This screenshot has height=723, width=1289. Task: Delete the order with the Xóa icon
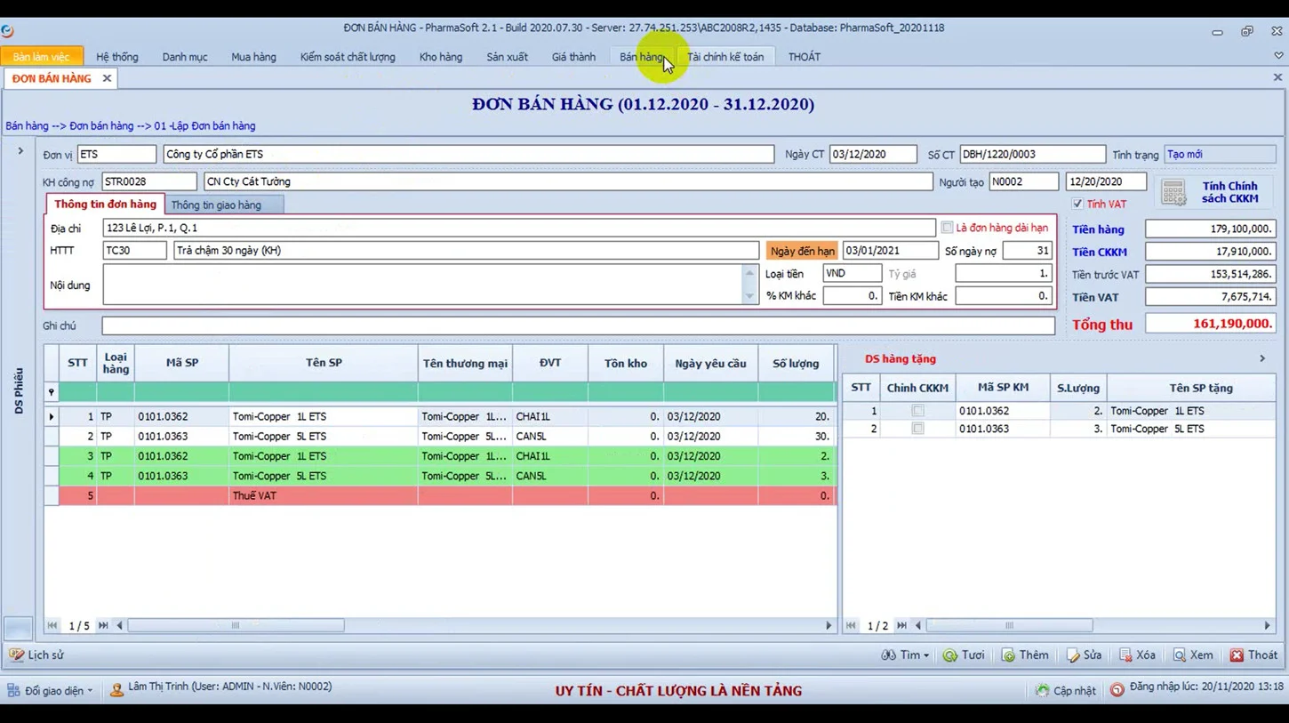click(x=1125, y=655)
